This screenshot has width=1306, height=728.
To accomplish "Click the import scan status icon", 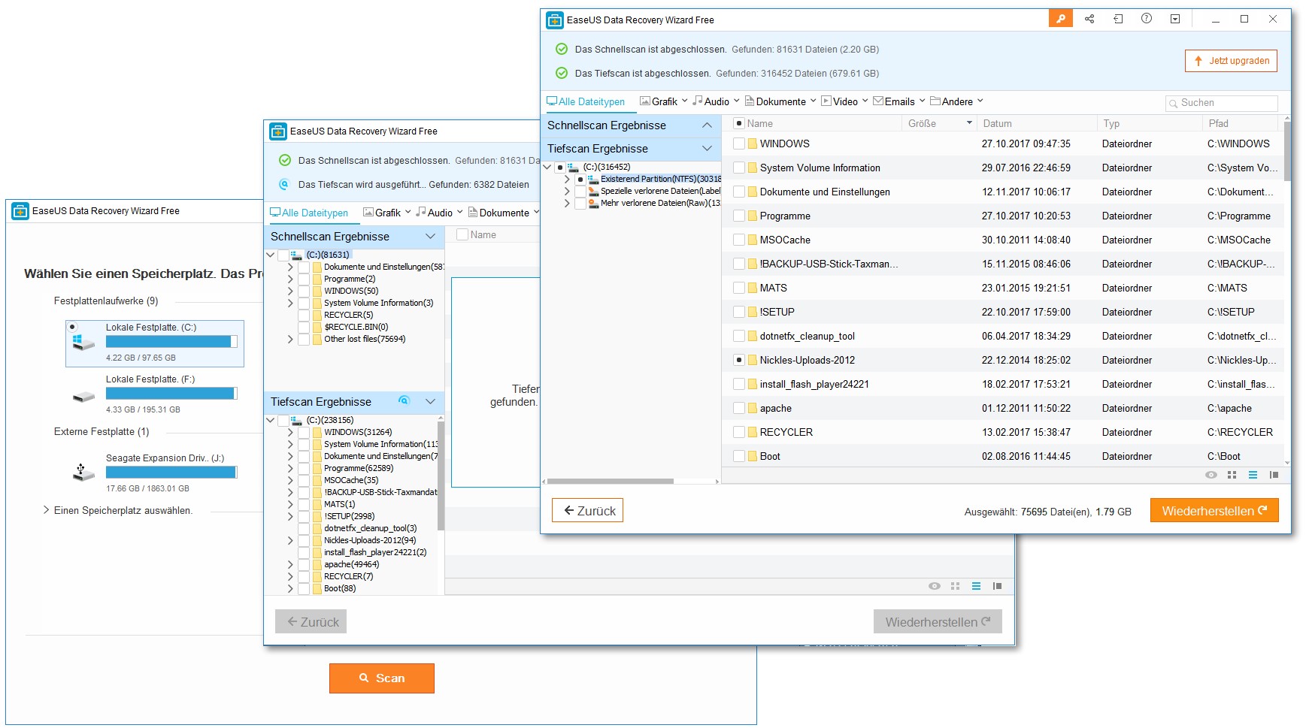I will pos(1118,19).
